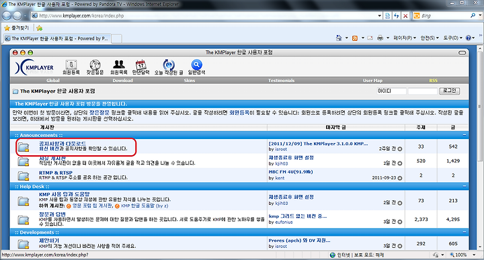Click the KMPlayer logo

point(34,67)
